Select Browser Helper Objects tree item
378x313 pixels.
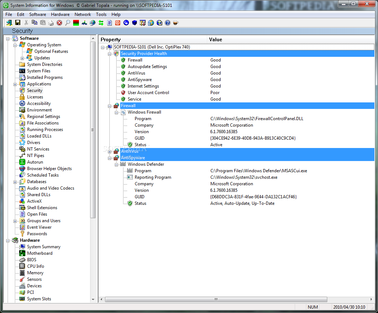click(x=49, y=168)
